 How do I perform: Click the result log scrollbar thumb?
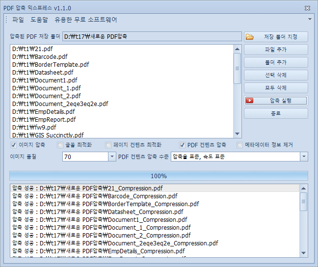pos(303,202)
